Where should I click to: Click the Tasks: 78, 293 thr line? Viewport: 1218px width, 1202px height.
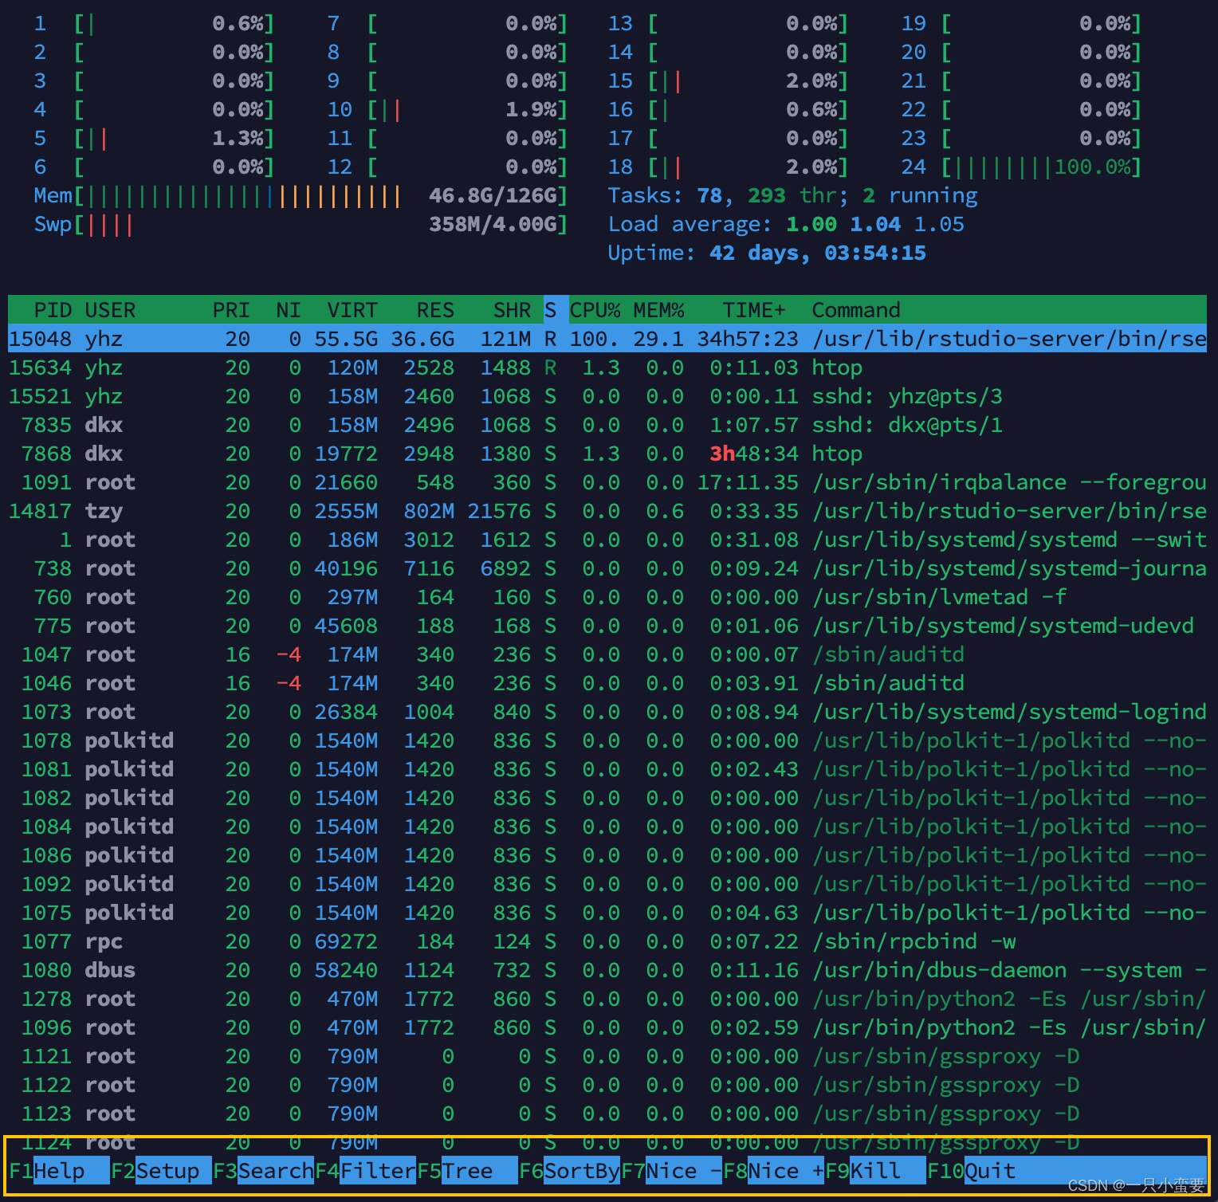pos(792,196)
